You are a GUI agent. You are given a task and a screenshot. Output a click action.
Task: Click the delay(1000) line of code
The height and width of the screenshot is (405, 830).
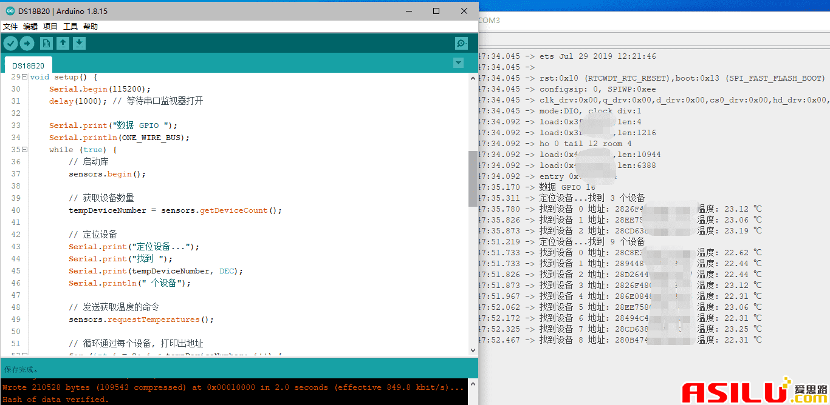pos(126,101)
